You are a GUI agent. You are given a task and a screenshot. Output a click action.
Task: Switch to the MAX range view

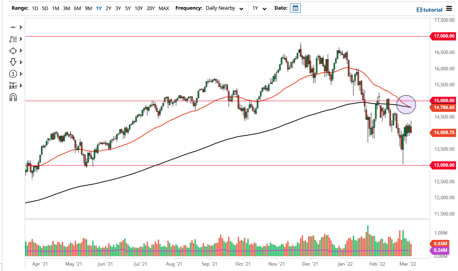(x=164, y=8)
